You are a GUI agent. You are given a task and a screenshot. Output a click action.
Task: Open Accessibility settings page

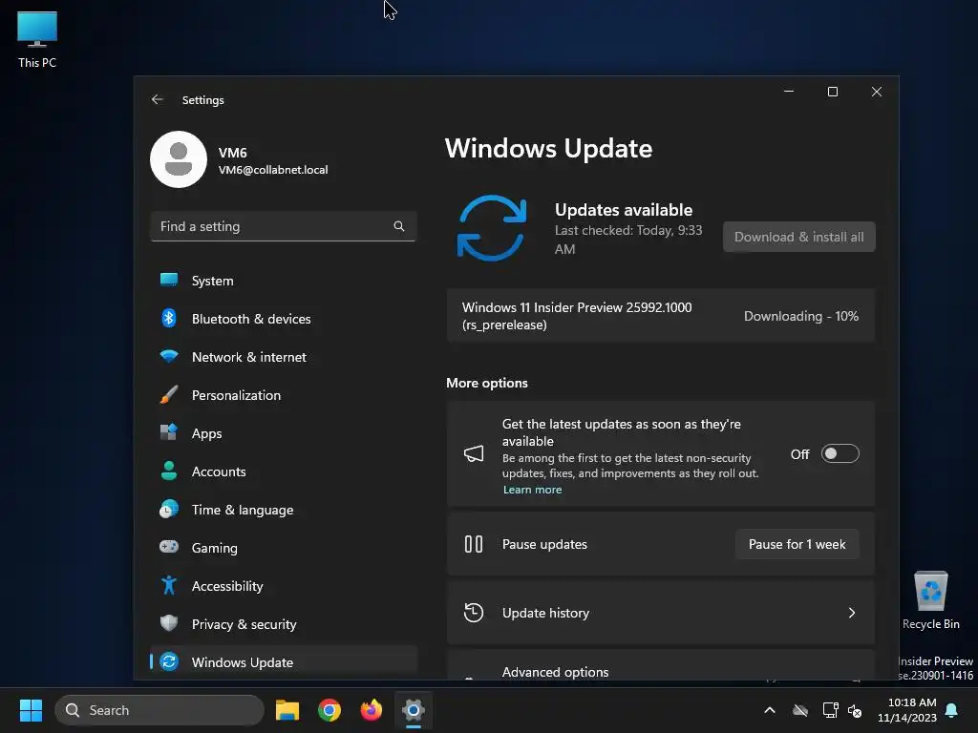pyautogui.click(x=283, y=586)
